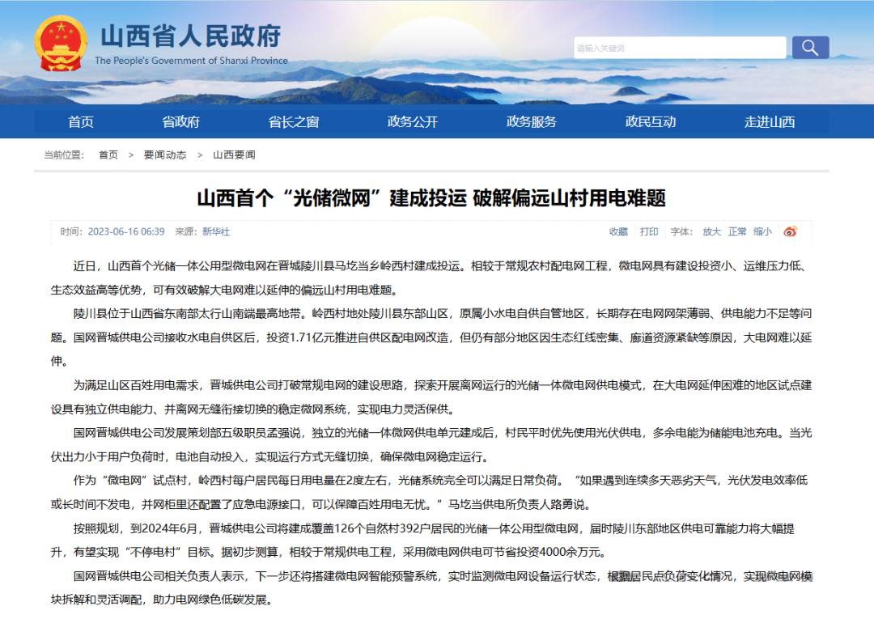The height and width of the screenshot is (619, 874).
Task: Click the magnifier search button
Action: (x=810, y=48)
